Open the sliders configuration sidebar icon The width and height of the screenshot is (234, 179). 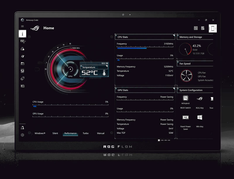tap(23, 70)
